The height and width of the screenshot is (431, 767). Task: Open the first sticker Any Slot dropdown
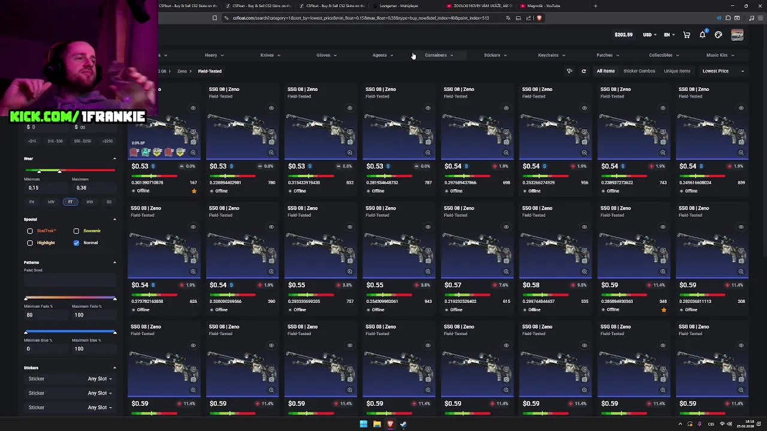point(99,379)
